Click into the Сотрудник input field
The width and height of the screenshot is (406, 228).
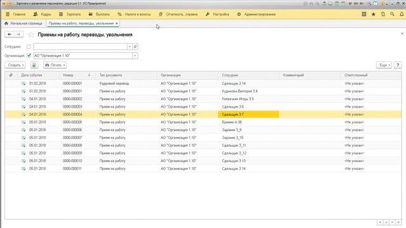81,46
